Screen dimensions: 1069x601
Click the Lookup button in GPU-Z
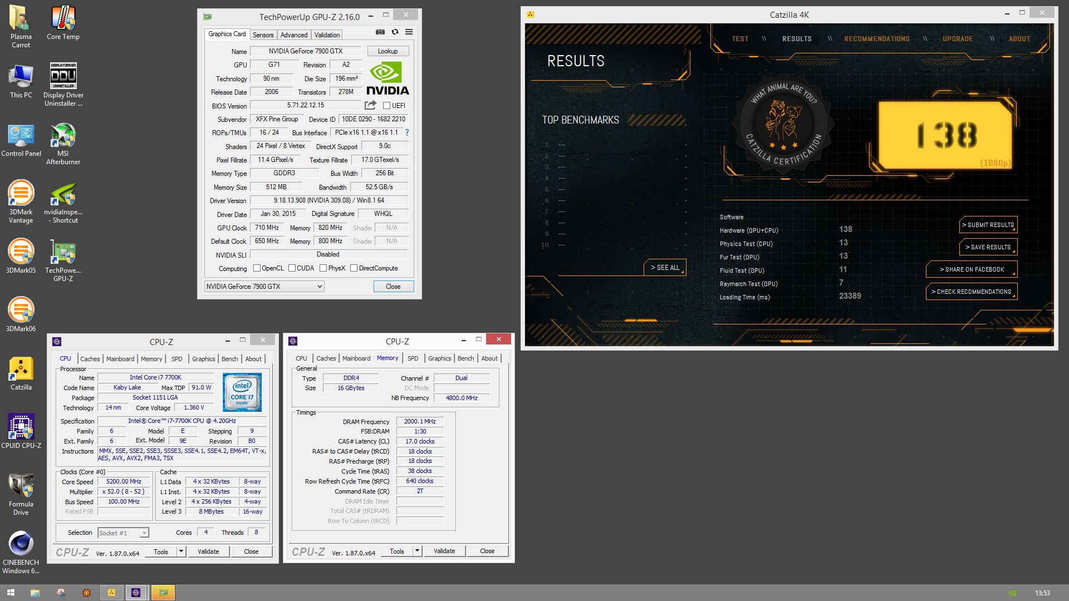coord(388,51)
